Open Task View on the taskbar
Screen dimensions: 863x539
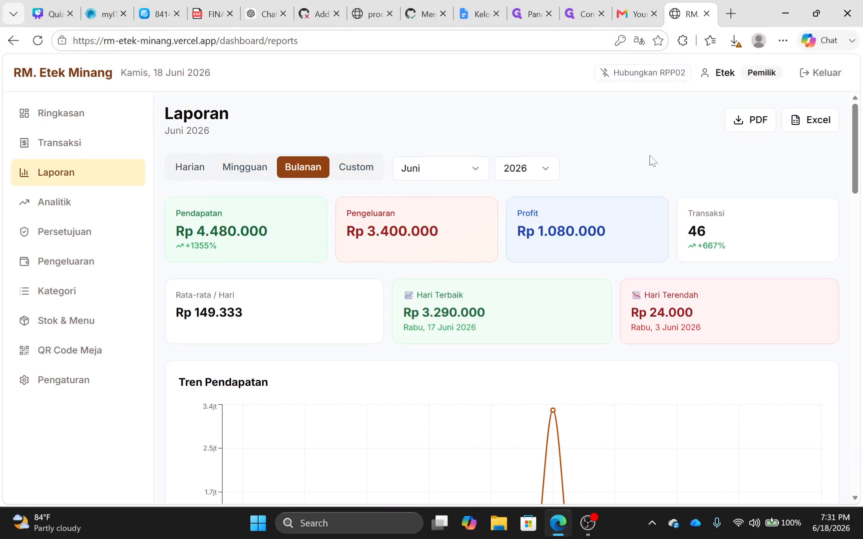coord(439,523)
